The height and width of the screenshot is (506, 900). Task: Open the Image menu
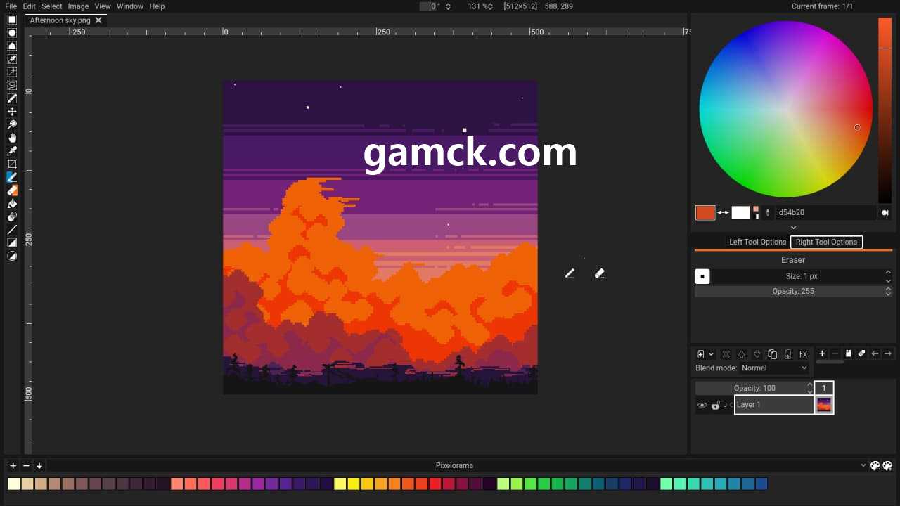(78, 6)
